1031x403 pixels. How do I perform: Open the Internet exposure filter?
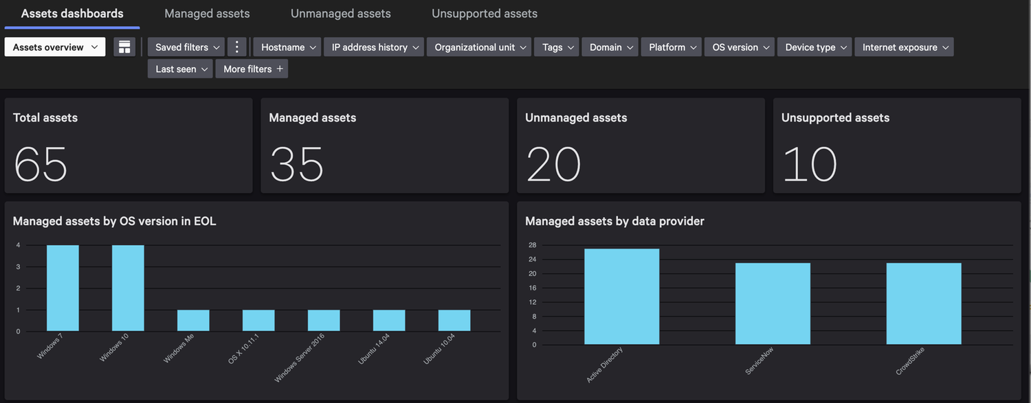[x=905, y=47]
